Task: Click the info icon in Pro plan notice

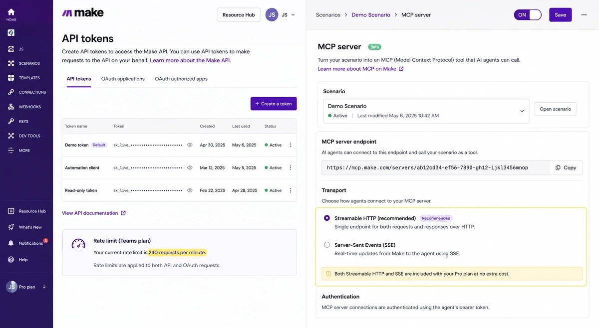Action: [328, 274]
